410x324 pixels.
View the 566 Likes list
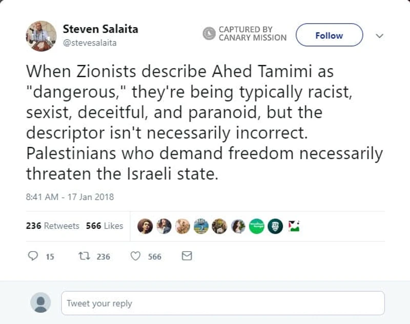[x=103, y=226]
